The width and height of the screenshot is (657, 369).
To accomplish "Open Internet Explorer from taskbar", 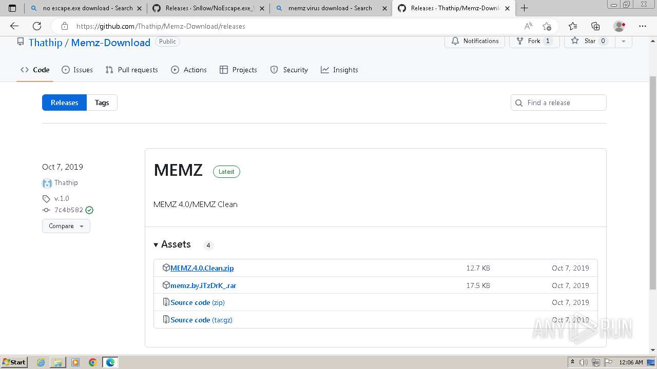I will (x=41, y=362).
